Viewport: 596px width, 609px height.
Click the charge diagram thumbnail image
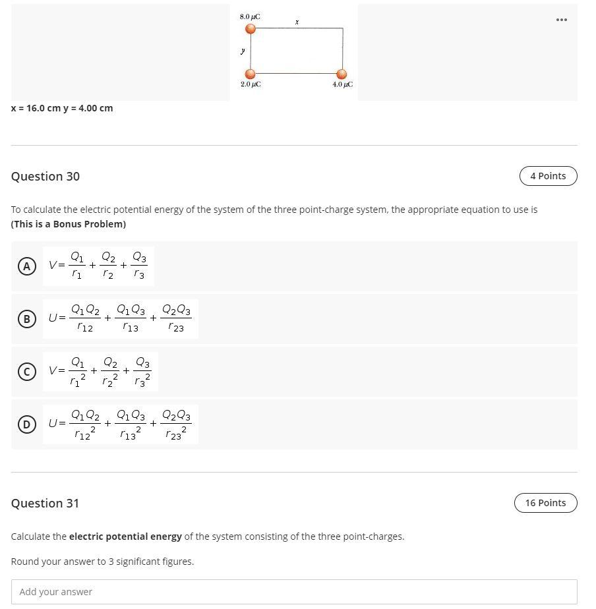click(x=294, y=51)
